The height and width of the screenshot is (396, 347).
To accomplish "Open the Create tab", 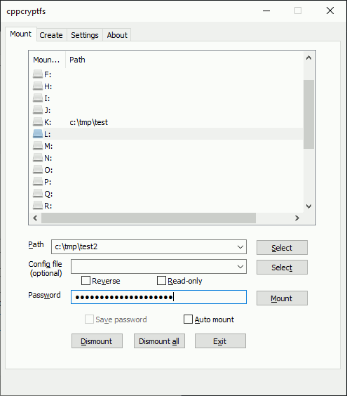I will (51, 35).
